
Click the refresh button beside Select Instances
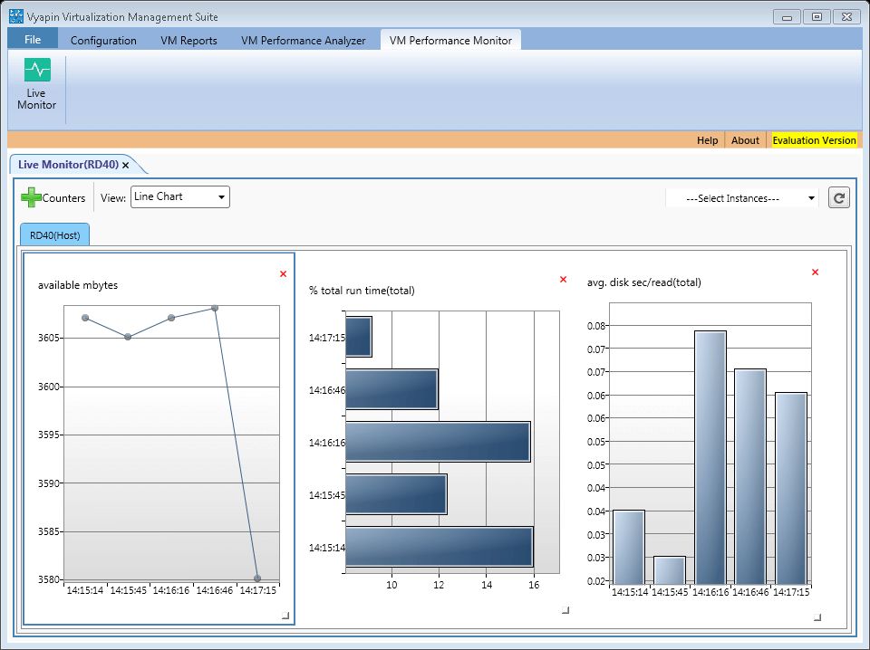[839, 198]
